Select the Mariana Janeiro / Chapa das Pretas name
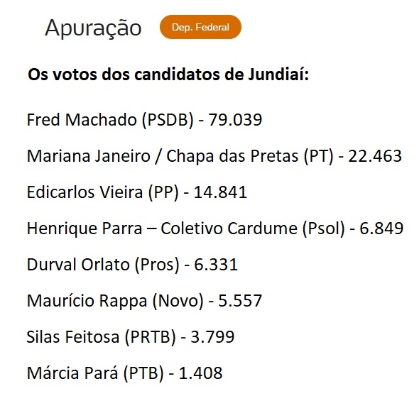Viewport: 419px width, 413px height. pyautogui.click(x=163, y=156)
